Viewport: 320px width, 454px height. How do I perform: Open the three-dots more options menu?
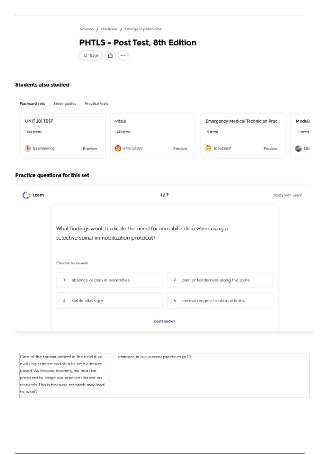coord(123,56)
